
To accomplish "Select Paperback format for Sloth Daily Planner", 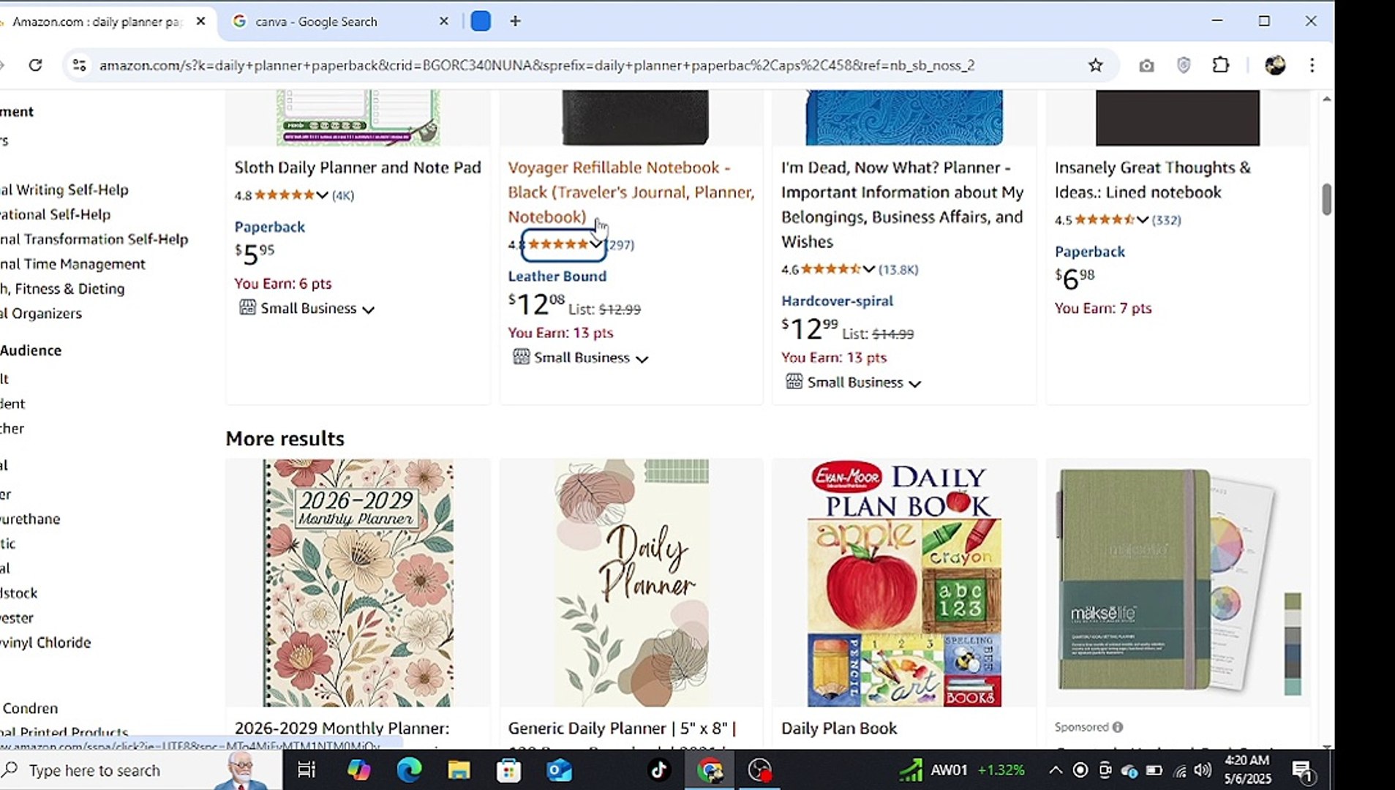I will [270, 227].
